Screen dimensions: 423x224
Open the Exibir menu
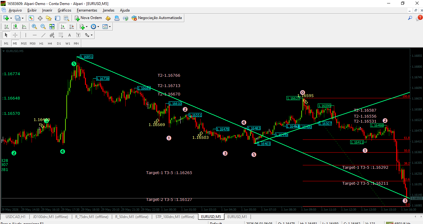pyautogui.click(x=32, y=10)
